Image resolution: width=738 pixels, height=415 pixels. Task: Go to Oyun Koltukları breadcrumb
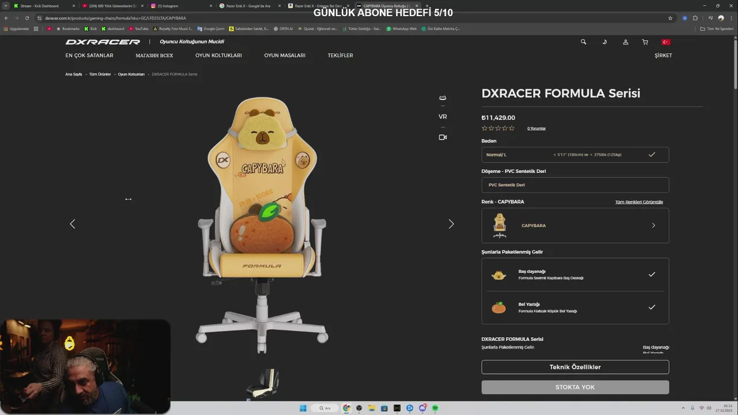pyautogui.click(x=131, y=74)
